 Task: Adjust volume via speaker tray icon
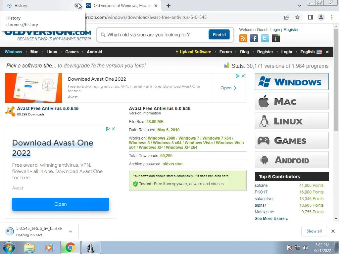pos(306,248)
